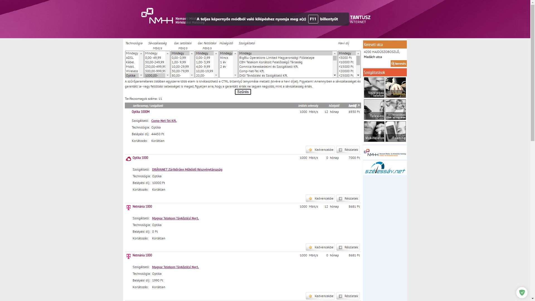535x301 pixels.
Task: Select Comnica Kereskedelmi és Szolgáltató Kft.
Action: pos(286,67)
